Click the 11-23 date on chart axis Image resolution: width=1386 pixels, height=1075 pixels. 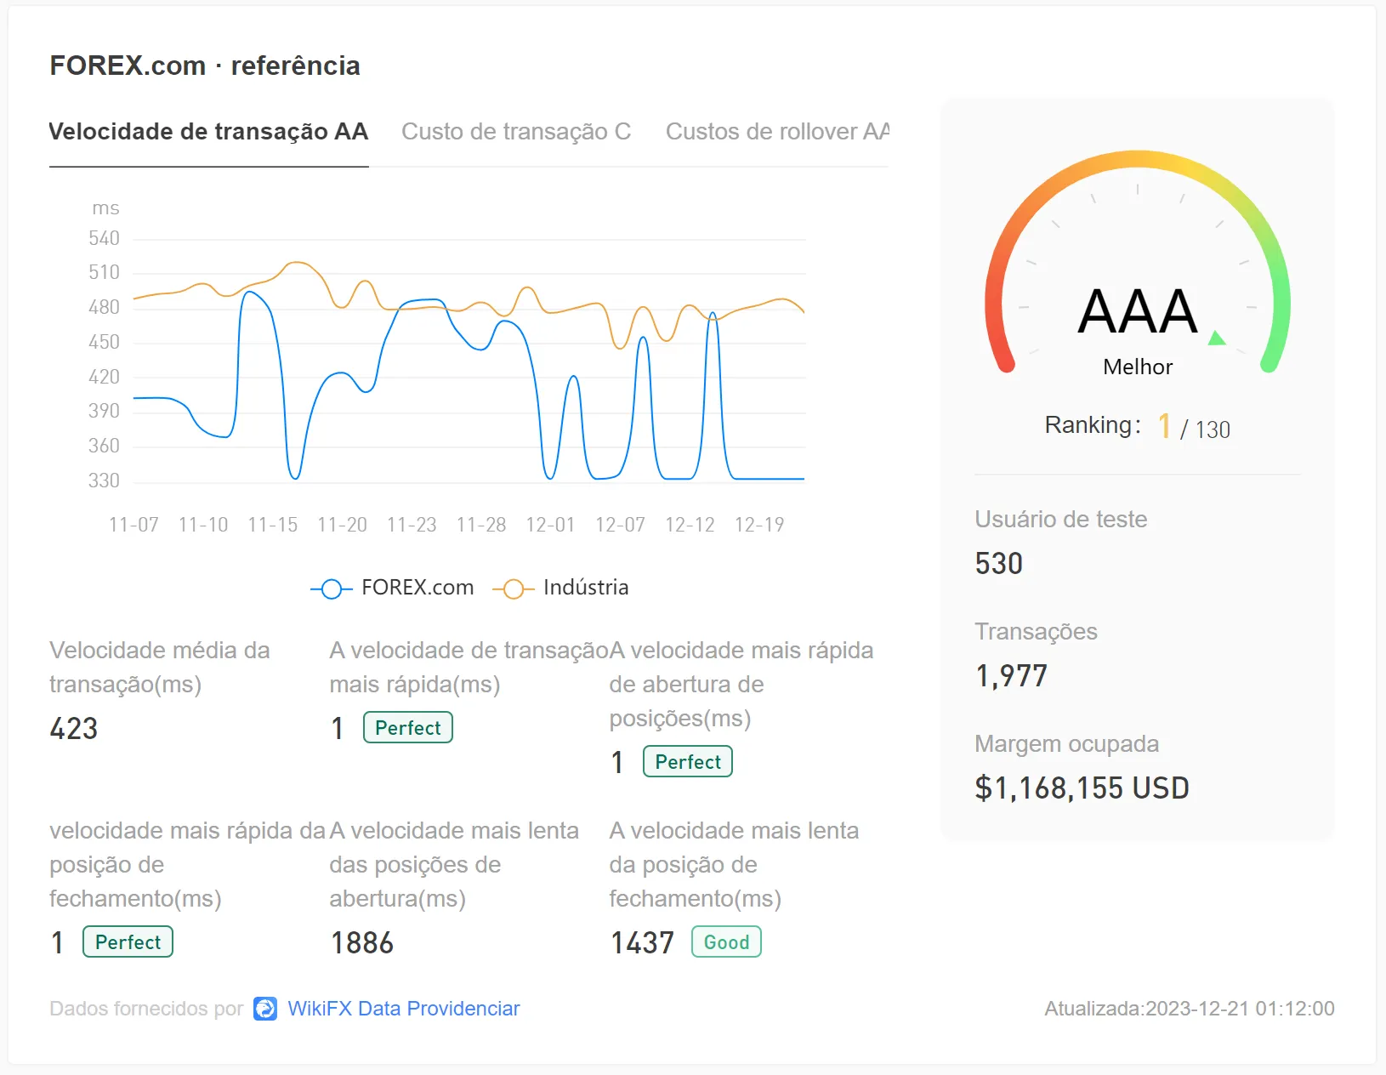(412, 525)
